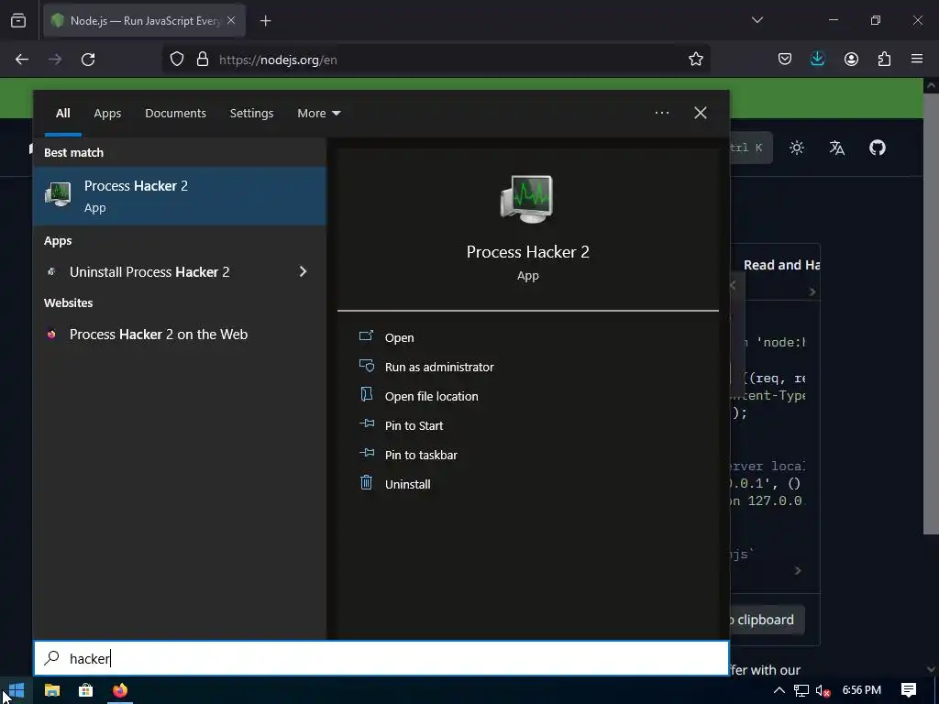
Task: Open a new Firefox tab
Action: point(265,21)
